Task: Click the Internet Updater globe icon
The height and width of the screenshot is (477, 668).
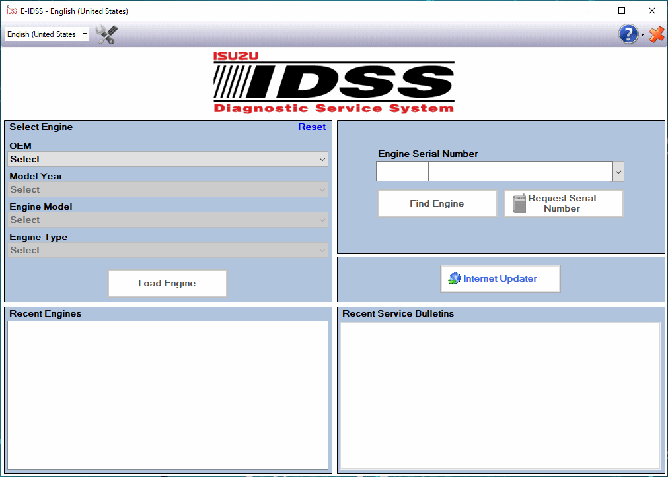Action: click(x=455, y=278)
